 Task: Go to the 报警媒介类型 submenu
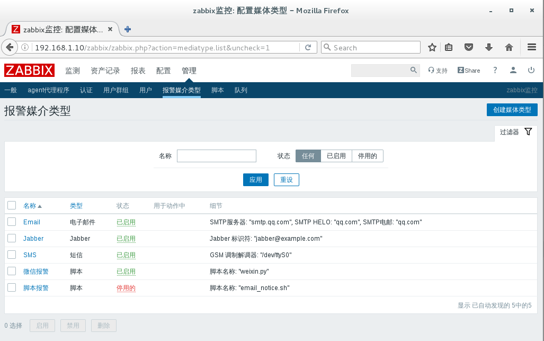[x=182, y=90]
